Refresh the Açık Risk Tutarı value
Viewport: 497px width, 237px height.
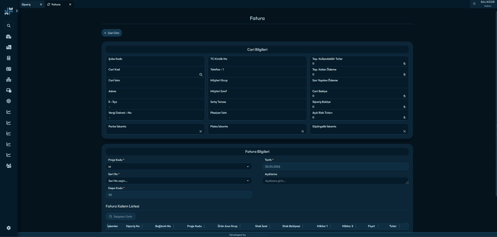(404, 118)
